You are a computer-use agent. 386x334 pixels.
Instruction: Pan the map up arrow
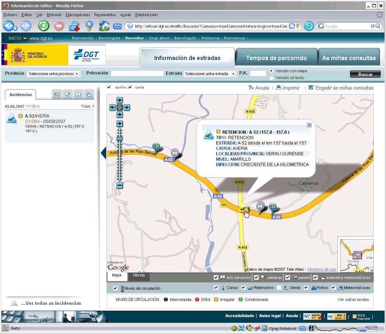pos(120,100)
